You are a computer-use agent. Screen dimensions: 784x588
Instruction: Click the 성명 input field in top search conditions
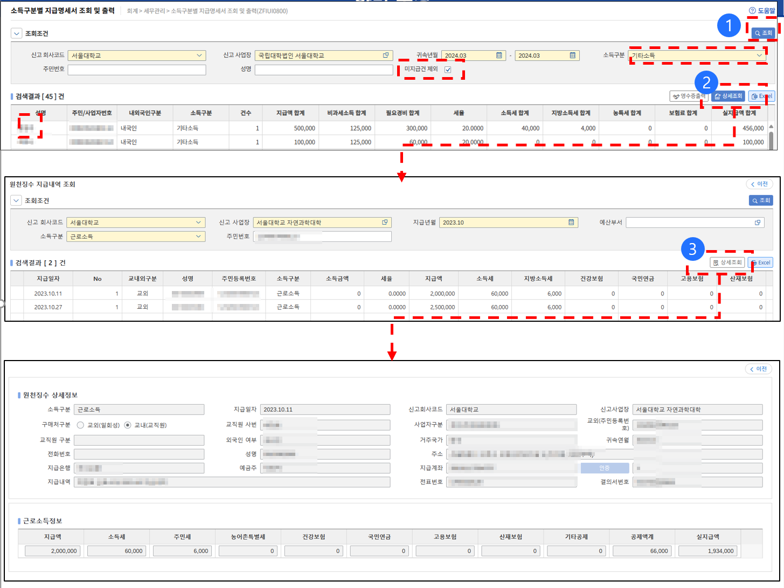point(323,70)
